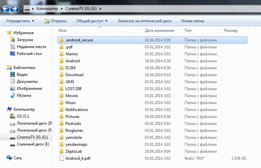The height and width of the screenshot is (168, 261).
Task: Click Компьютер in the address breadcrumb
Action: click(47, 9)
